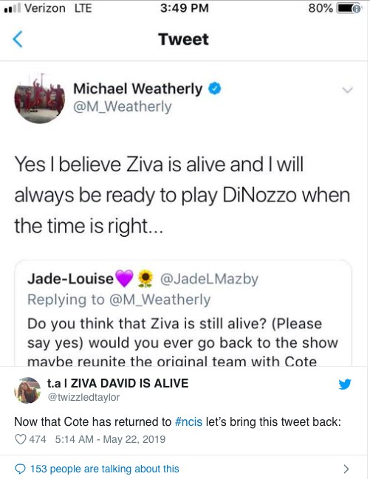Like the tweet with the heart icon
The width and height of the screenshot is (370, 479).
tap(21, 439)
